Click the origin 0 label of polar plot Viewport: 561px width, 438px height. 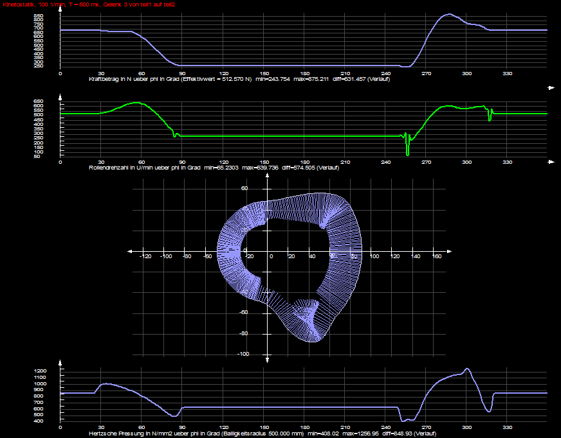pyautogui.click(x=271, y=257)
